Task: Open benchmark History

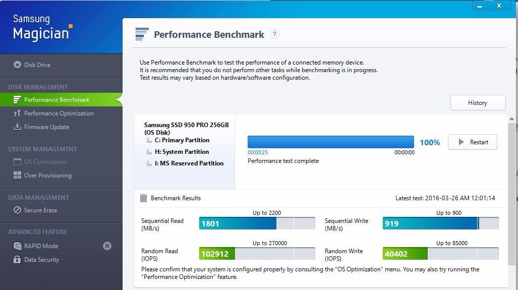Action: point(478,103)
